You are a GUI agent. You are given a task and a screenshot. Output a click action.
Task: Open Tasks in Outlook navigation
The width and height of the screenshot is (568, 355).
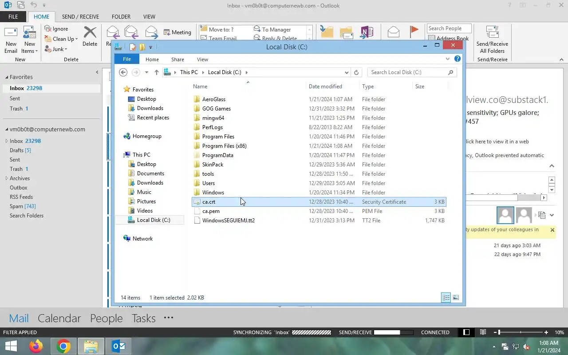[x=143, y=318]
